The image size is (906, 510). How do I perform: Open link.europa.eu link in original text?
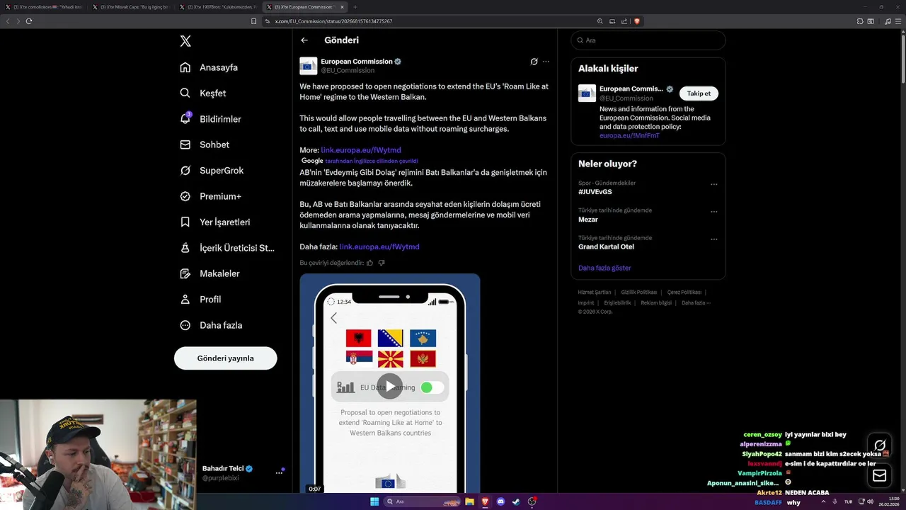pyautogui.click(x=361, y=150)
